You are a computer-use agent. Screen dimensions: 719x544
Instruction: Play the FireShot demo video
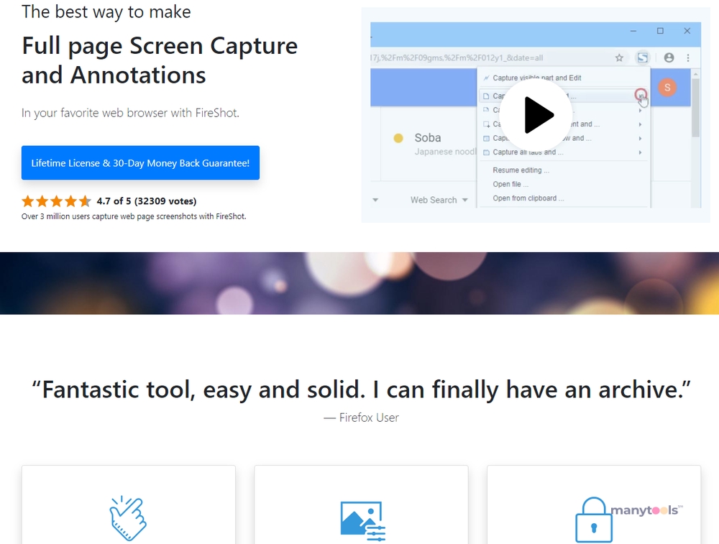point(535,115)
